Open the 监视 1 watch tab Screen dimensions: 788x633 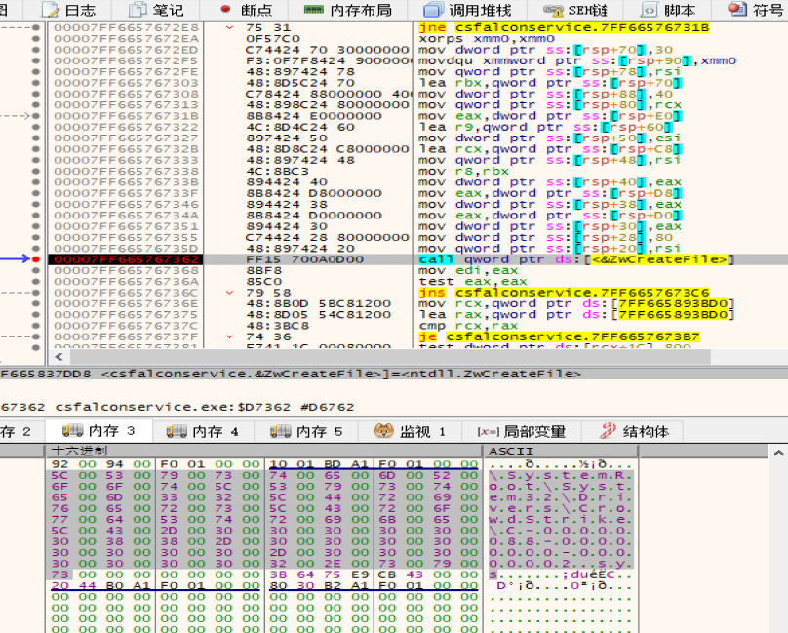411,431
